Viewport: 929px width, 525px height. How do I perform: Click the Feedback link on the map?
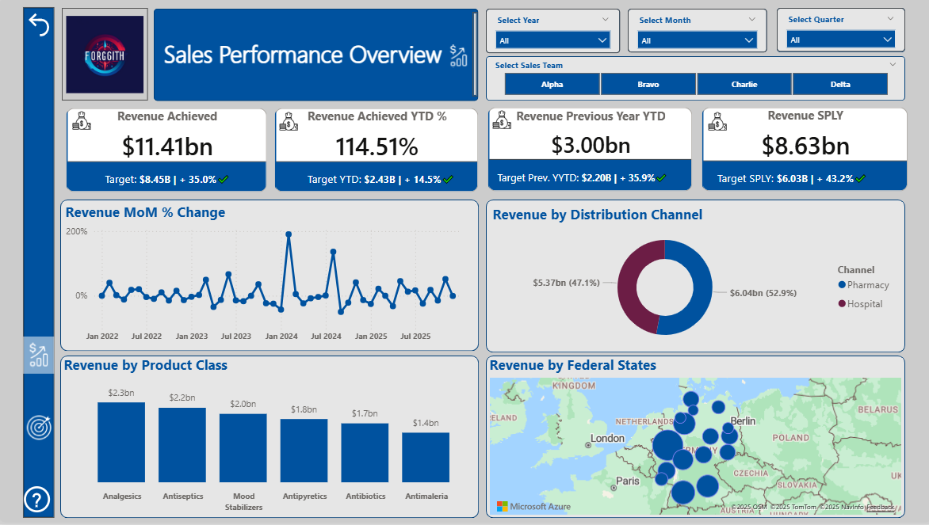click(x=881, y=508)
